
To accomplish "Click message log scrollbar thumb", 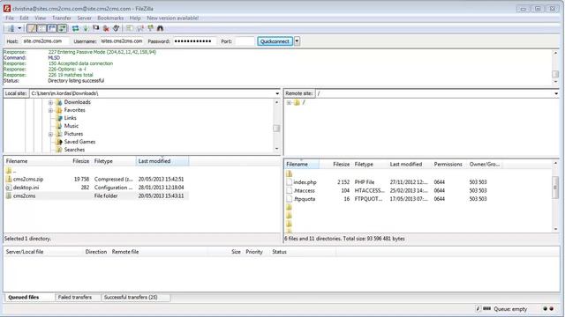I will click(x=555, y=74).
